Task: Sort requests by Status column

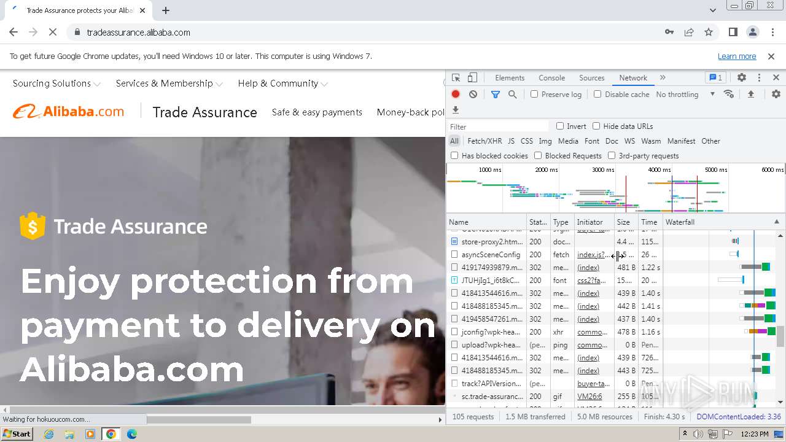Action: (538, 222)
